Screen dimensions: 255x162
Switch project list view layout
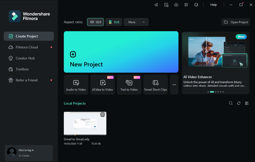(x=247, y=103)
